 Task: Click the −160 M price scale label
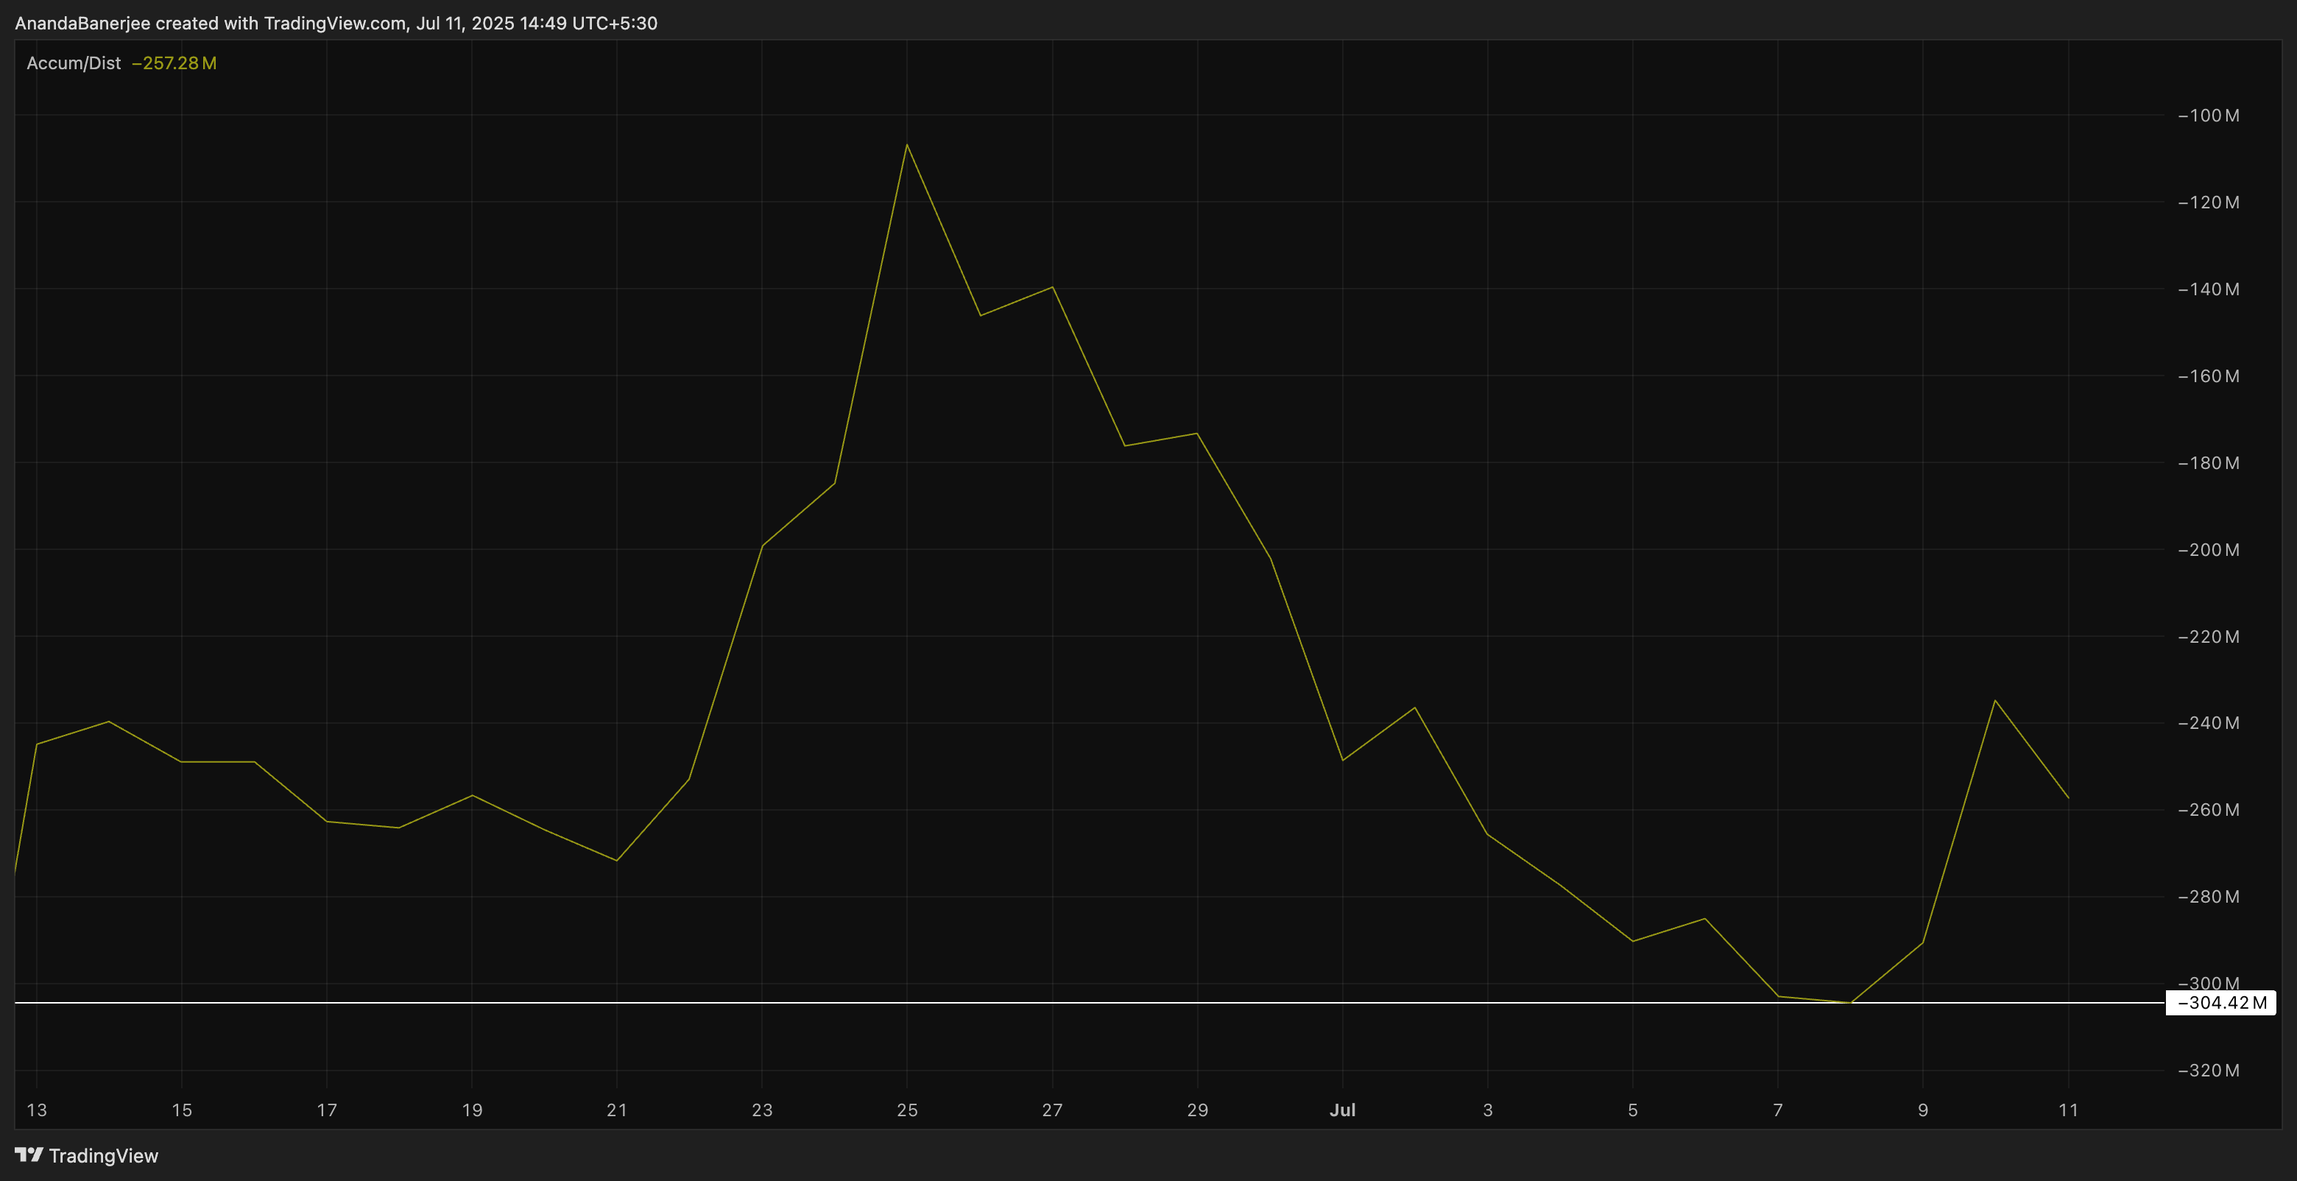[2208, 376]
